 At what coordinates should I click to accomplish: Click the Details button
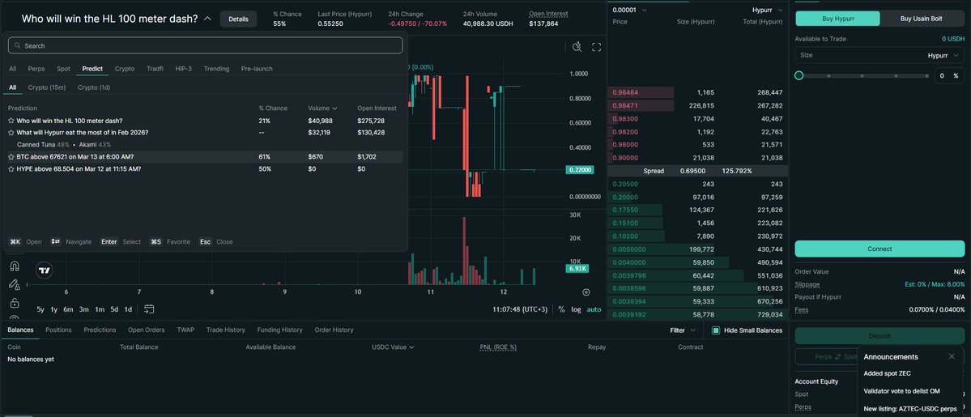(238, 19)
